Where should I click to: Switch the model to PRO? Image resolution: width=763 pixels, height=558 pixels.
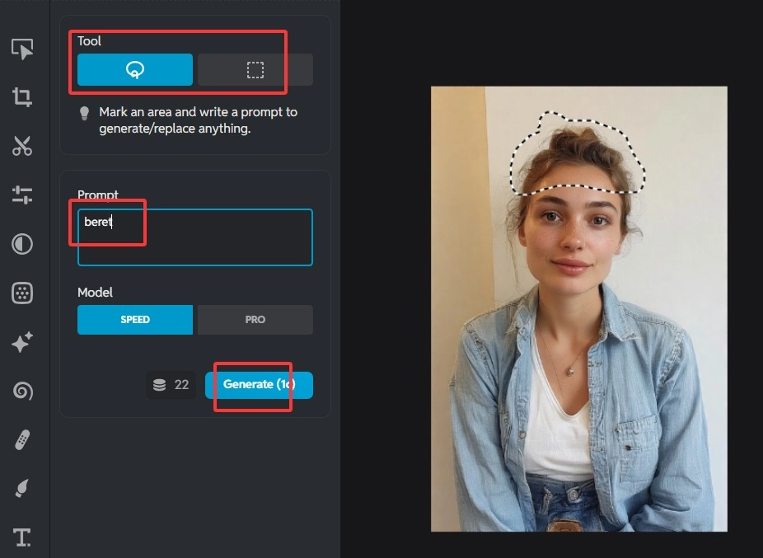pos(255,319)
